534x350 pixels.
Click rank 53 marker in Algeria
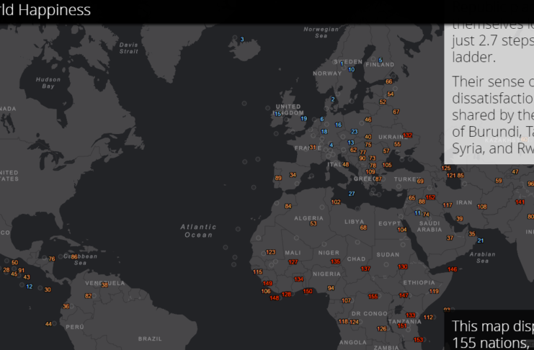313,223
